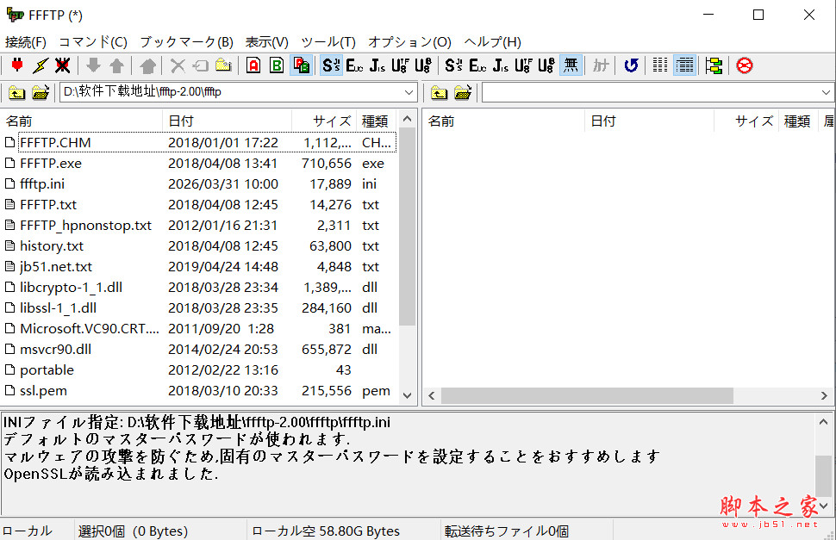Click the log panel scroll-up arrow
Image resolution: width=836 pixels, height=540 pixels.
point(823,422)
